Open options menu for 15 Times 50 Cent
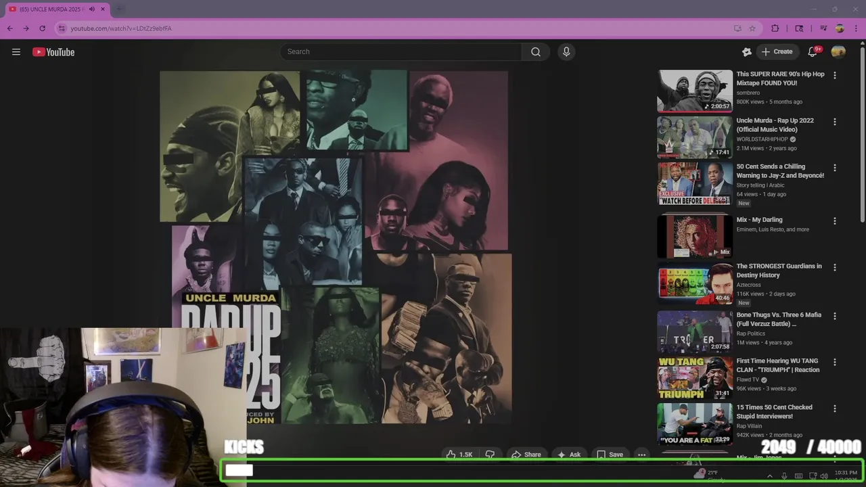 [834, 409]
